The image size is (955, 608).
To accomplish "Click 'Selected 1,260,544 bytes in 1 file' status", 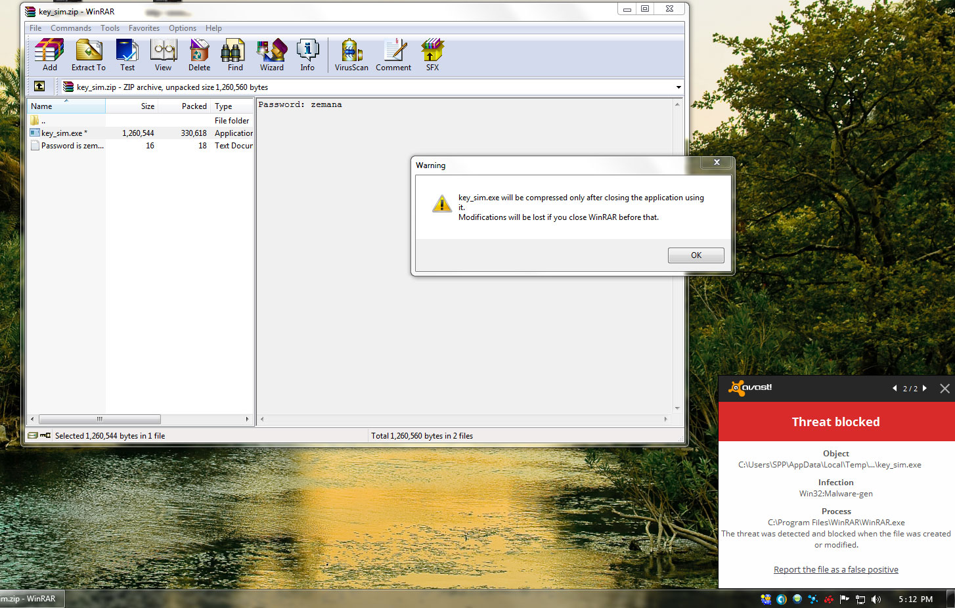I will 110,435.
